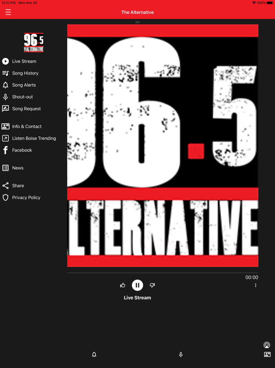Click the 00:00 elapsed time
This screenshot has height=368, width=275.
tap(251, 277)
